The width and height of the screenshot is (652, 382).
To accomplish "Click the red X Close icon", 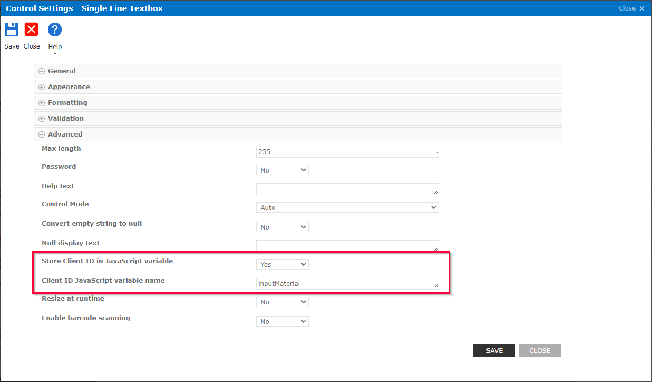I will point(31,30).
